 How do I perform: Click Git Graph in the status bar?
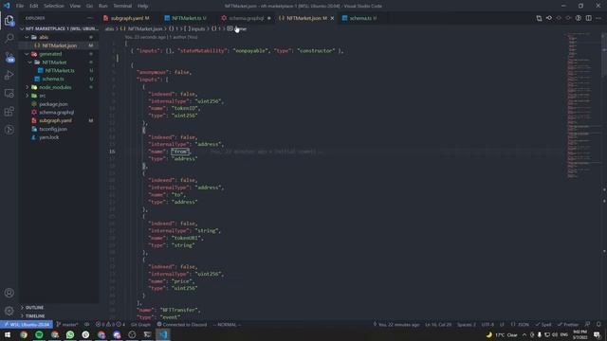click(140, 324)
